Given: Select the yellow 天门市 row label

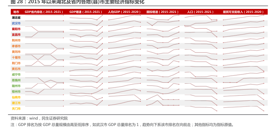Looking at the screenshot, I should 16,108.
